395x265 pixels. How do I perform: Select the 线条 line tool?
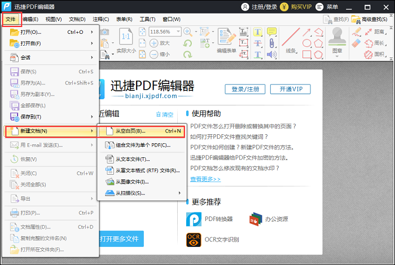pos(291,40)
